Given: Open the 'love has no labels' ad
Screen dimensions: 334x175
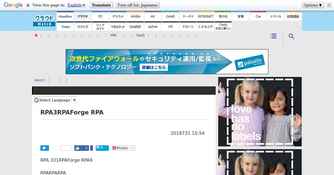Looking at the screenshot, I should [x=260, y=112].
